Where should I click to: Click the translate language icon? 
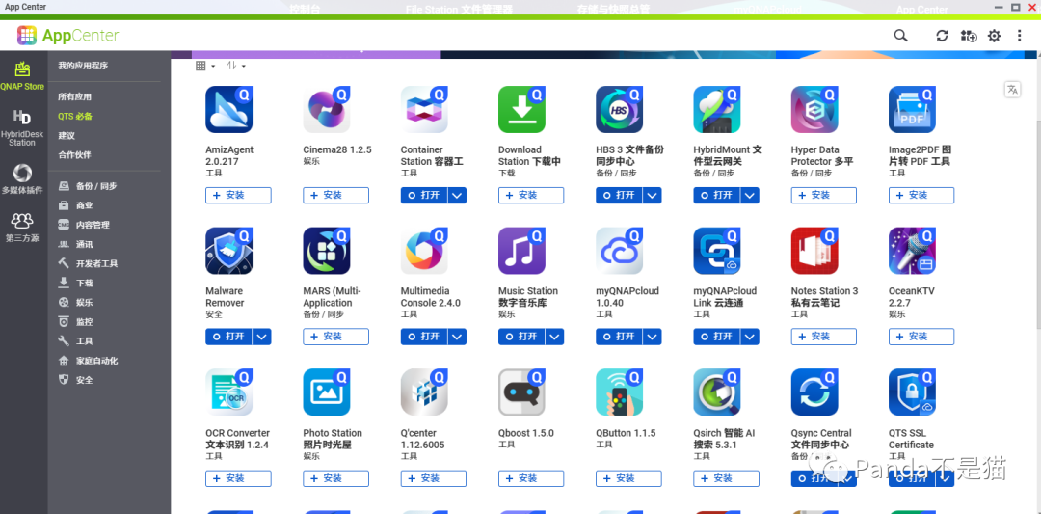tap(1012, 90)
